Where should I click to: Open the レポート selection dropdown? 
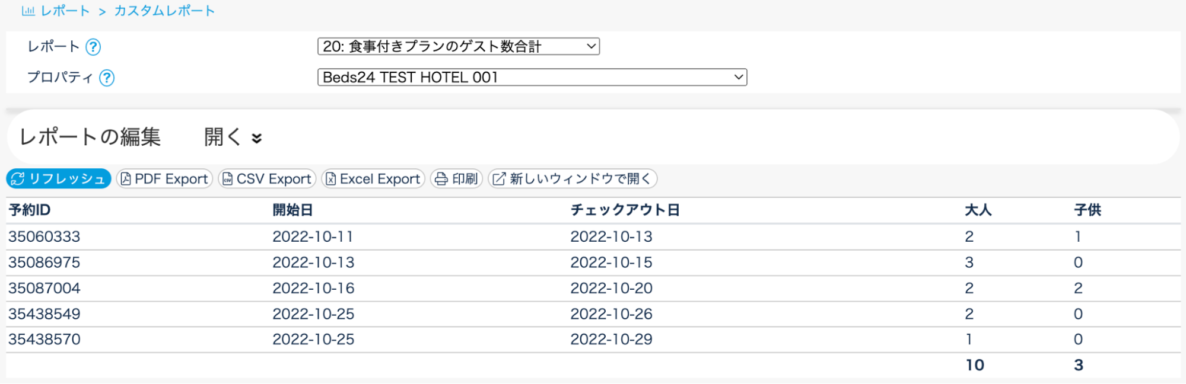(458, 46)
